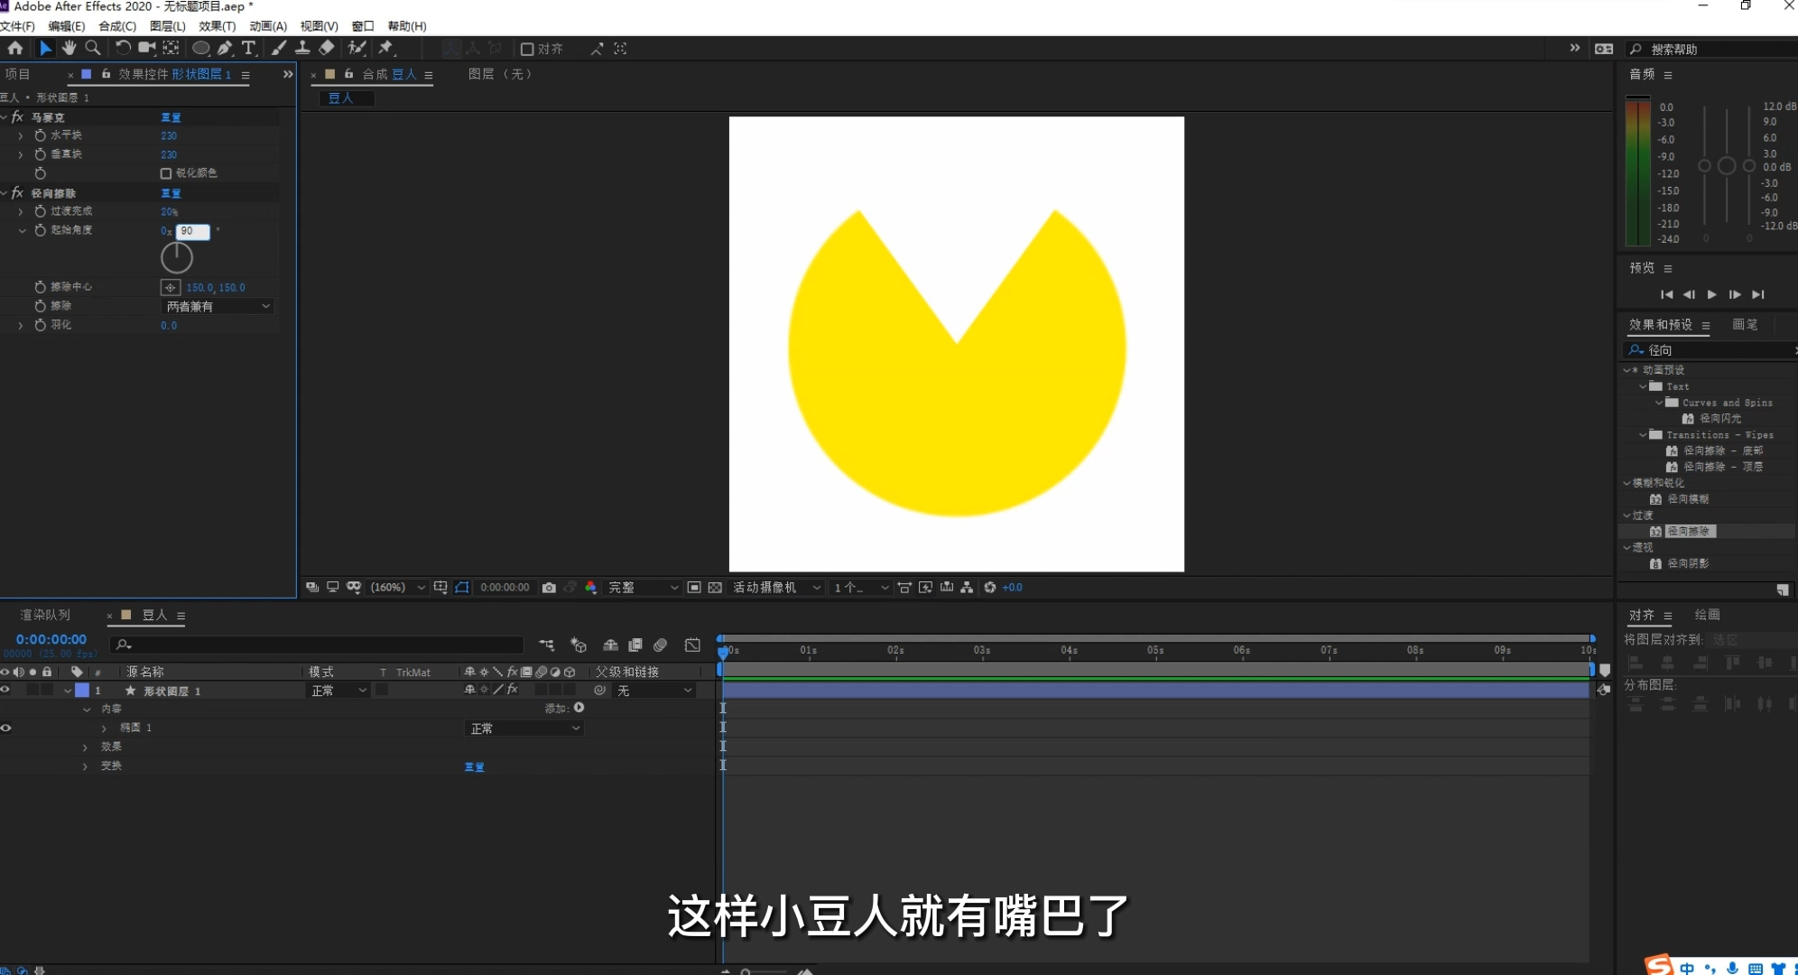Expand the 效果 group in timeline
This screenshot has height=975, width=1798.
(x=86, y=747)
